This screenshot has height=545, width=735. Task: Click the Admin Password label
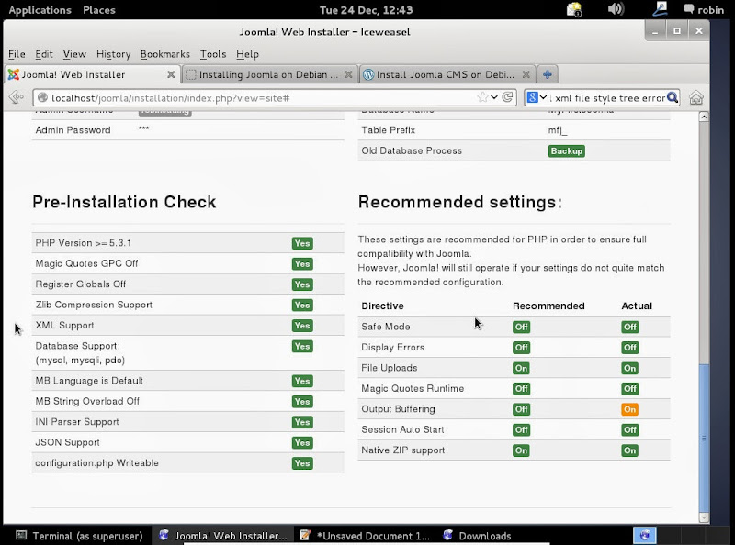[x=73, y=130]
